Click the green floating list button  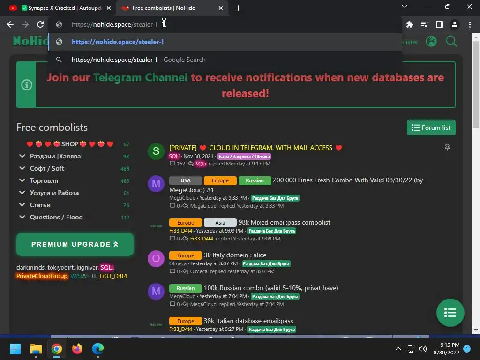coord(450,313)
